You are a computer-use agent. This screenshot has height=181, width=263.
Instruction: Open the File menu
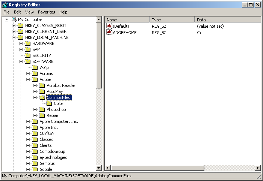6,12
